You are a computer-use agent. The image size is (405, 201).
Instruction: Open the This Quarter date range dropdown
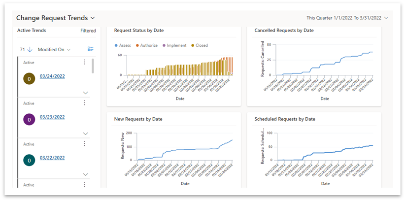(347, 18)
